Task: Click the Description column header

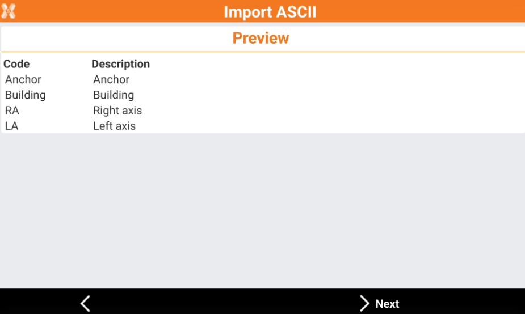Action: click(x=120, y=64)
